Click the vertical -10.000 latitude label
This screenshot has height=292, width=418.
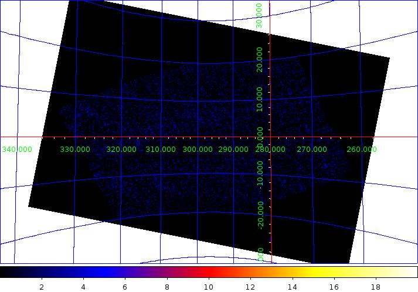click(x=260, y=174)
